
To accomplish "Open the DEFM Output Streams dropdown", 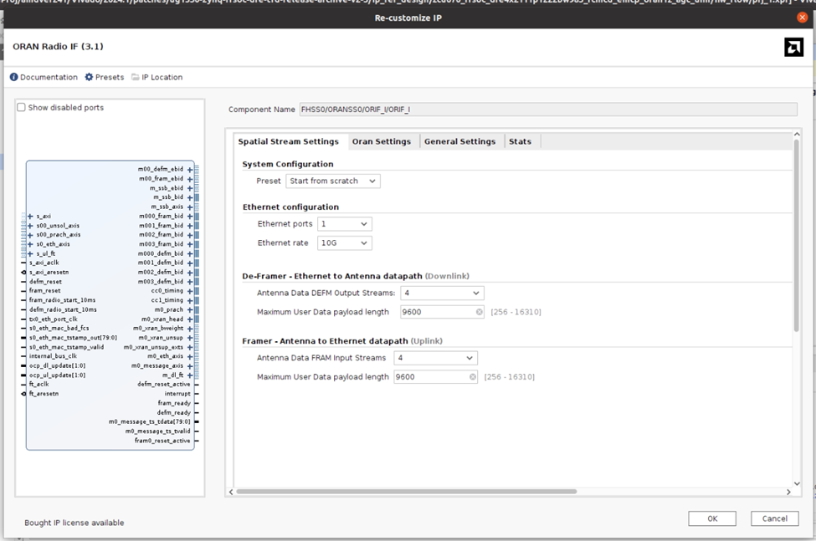I will coord(443,293).
